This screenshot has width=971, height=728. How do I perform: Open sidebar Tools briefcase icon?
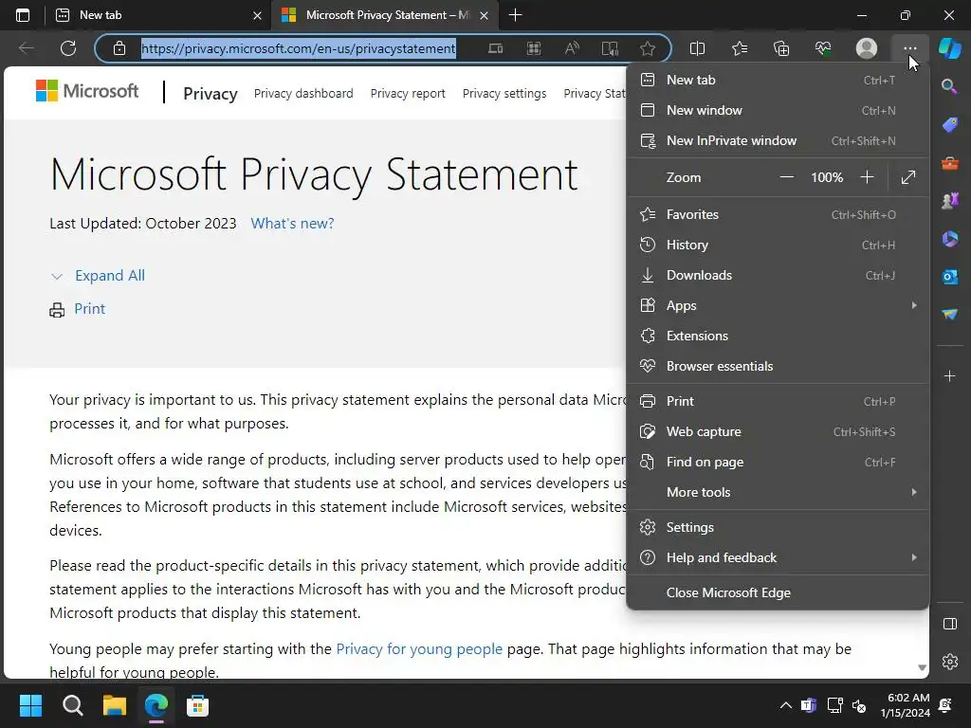coord(950,163)
